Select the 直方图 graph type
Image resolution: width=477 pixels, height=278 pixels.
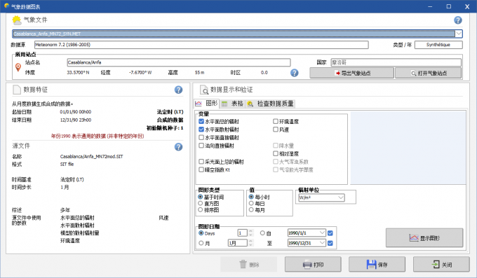(201, 203)
